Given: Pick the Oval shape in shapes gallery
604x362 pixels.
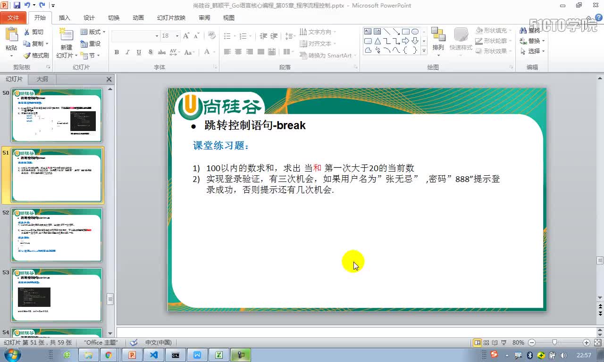Looking at the screenshot, I should pos(415,32).
